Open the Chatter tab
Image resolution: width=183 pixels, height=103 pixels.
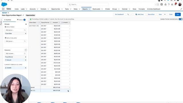coord(108,9)
